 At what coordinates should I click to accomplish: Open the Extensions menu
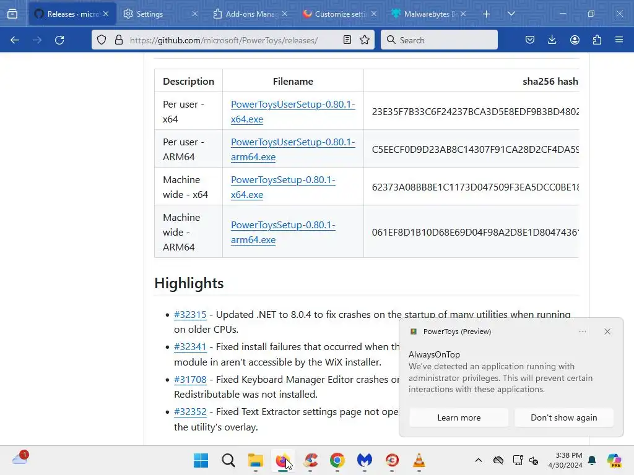(597, 40)
